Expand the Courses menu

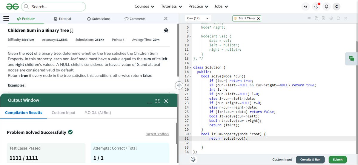(x=144, y=6)
